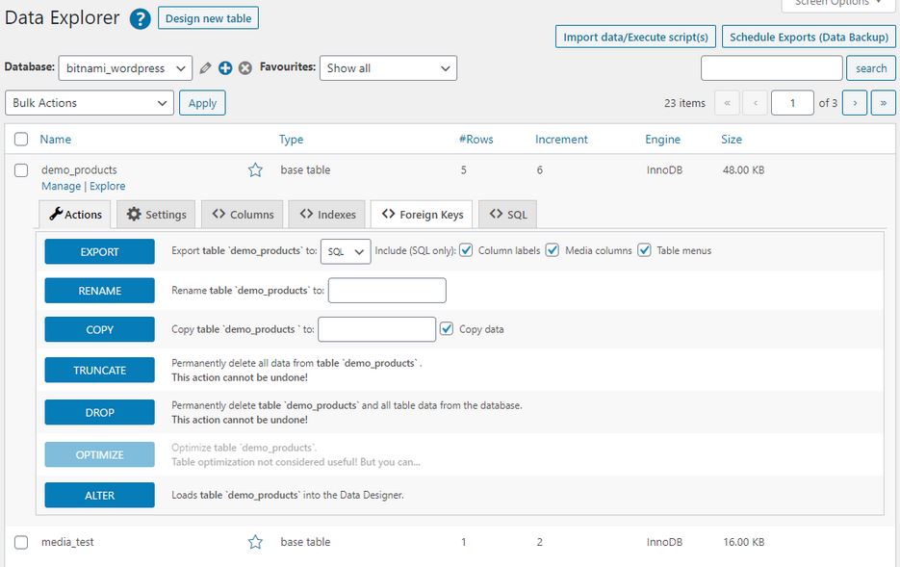Click the OPTIMIZE button
Viewport: 900px width, 567px height.
pyautogui.click(x=100, y=455)
